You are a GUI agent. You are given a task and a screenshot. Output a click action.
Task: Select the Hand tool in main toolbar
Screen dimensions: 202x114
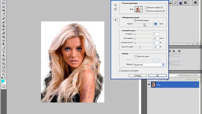click(x=3, y=71)
